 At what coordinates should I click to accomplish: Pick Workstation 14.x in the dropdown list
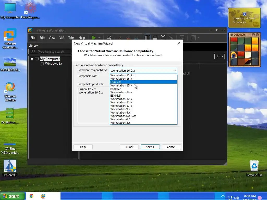143,92
